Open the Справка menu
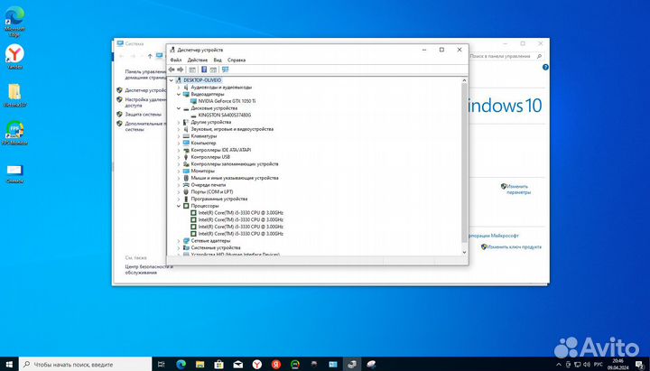650x371 pixels. (x=237, y=60)
